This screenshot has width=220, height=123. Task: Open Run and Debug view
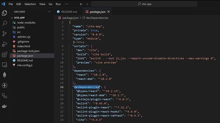click(x=4, y=44)
